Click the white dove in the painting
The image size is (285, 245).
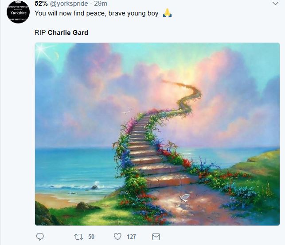tap(184, 198)
